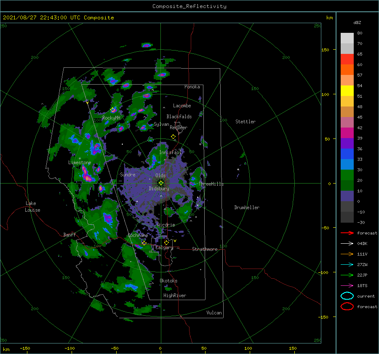Click the HighRiver town label

point(175,295)
